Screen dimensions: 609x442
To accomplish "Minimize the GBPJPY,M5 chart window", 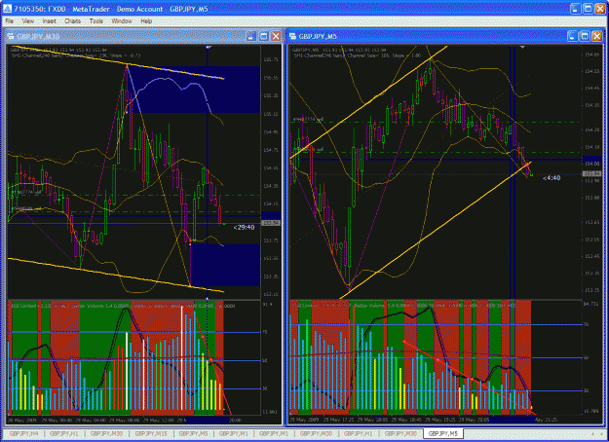I will pos(573,36).
